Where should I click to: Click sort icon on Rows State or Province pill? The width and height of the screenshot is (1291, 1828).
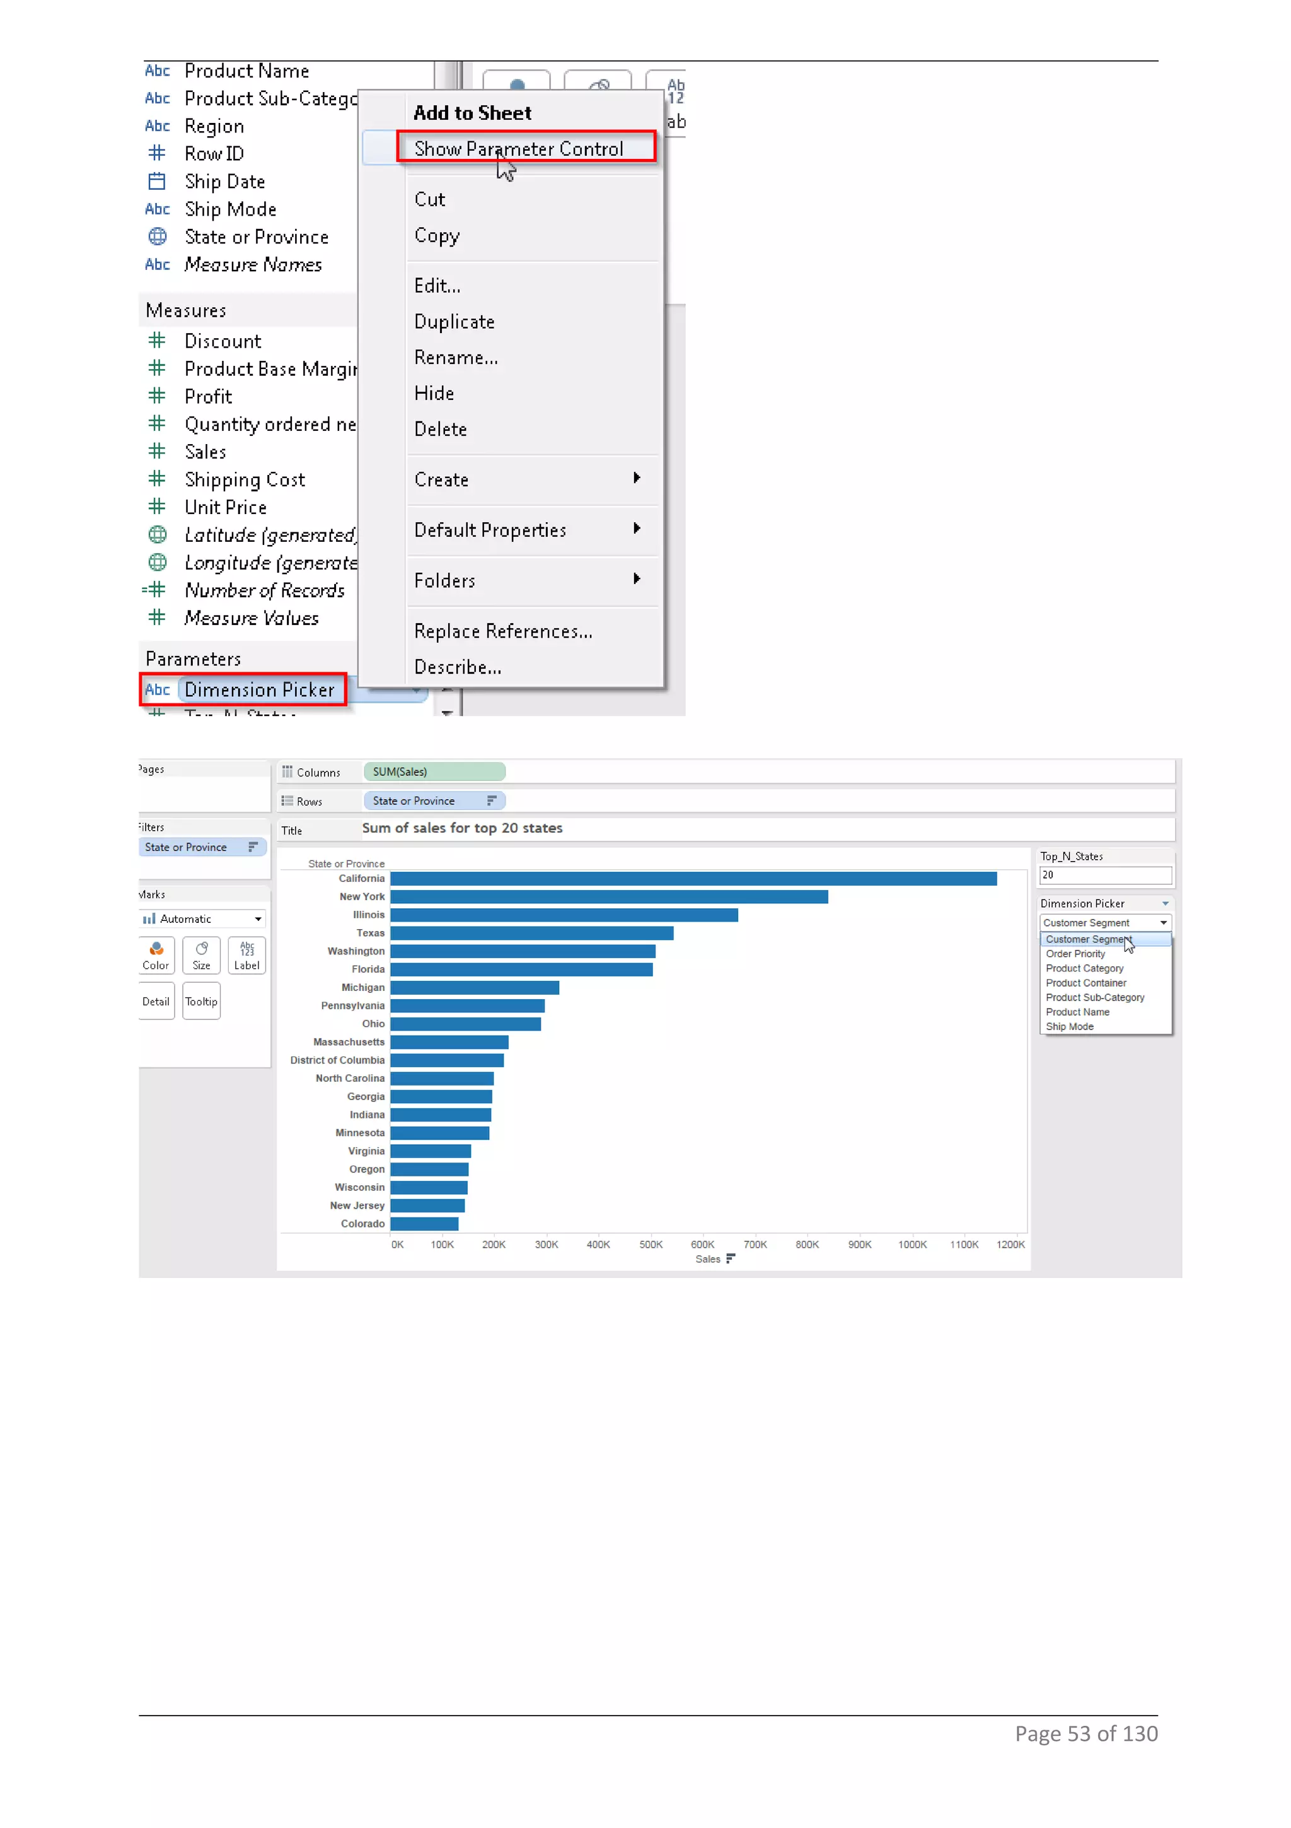tap(492, 801)
